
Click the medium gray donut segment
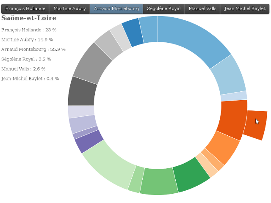90,63
